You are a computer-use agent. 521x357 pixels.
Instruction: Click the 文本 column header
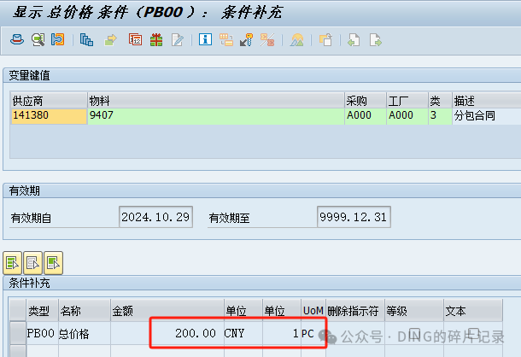tap(473, 311)
